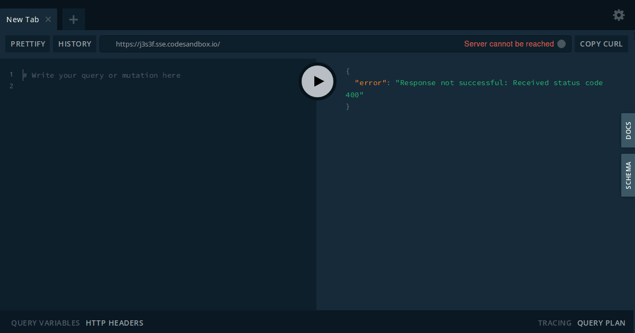Toggle open the SCHEMA sidebar panel

pyautogui.click(x=628, y=175)
